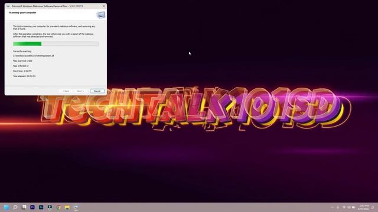Click the dialog title bar app icon

[8, 6]
